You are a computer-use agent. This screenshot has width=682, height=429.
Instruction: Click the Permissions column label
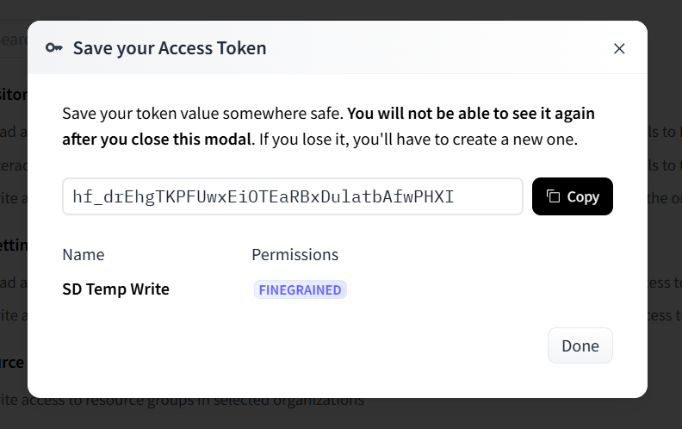tap(294, 255)
